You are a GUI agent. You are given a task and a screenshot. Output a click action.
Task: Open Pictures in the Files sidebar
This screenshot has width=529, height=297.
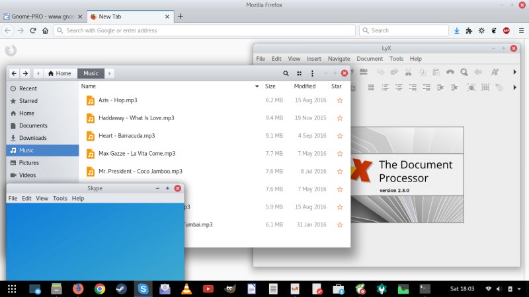[x=42, y=162]
